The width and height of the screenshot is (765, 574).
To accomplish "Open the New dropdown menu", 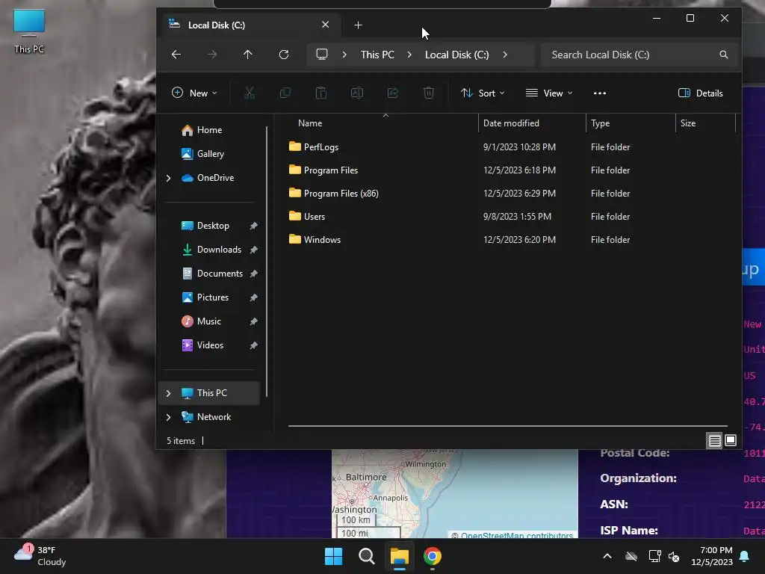I will click(x=194, y=93).
